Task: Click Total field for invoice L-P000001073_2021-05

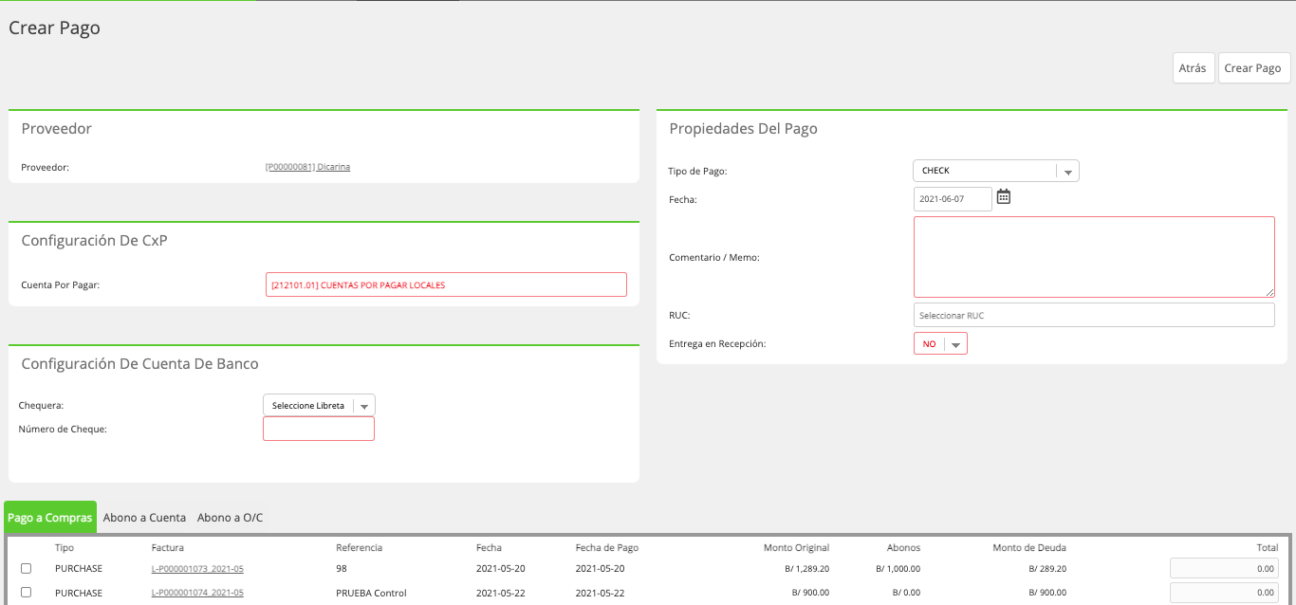Action: (x=1224, y=569)
